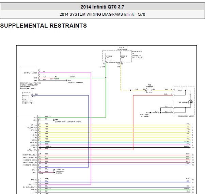Viewport: 205px width, 194px height.
Task: Click the 'COMMUNICATION' terminal label
Action: click(30, 73)
